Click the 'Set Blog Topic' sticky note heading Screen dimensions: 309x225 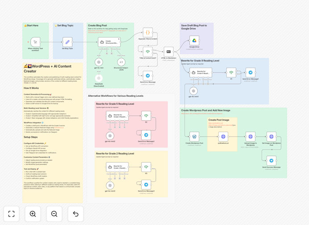64,25
